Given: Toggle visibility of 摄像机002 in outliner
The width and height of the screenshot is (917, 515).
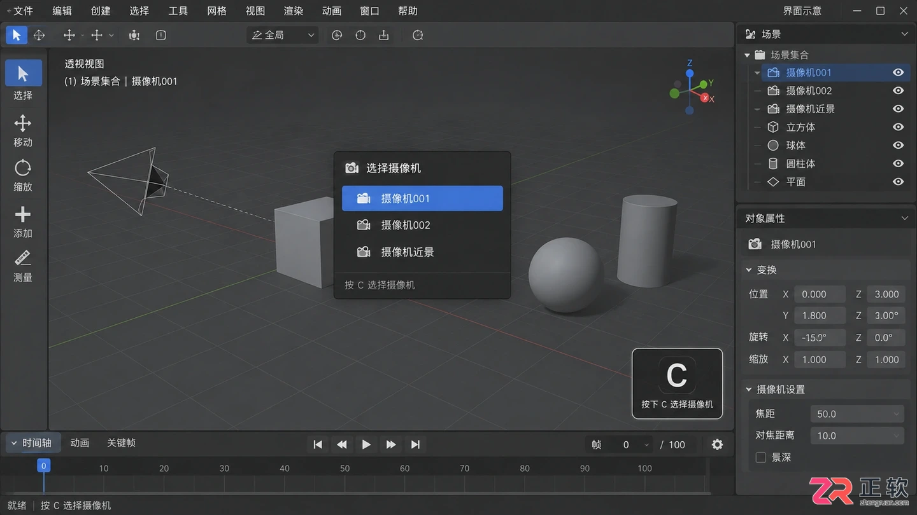Looking at the screenshot, I should click(898, 90).
